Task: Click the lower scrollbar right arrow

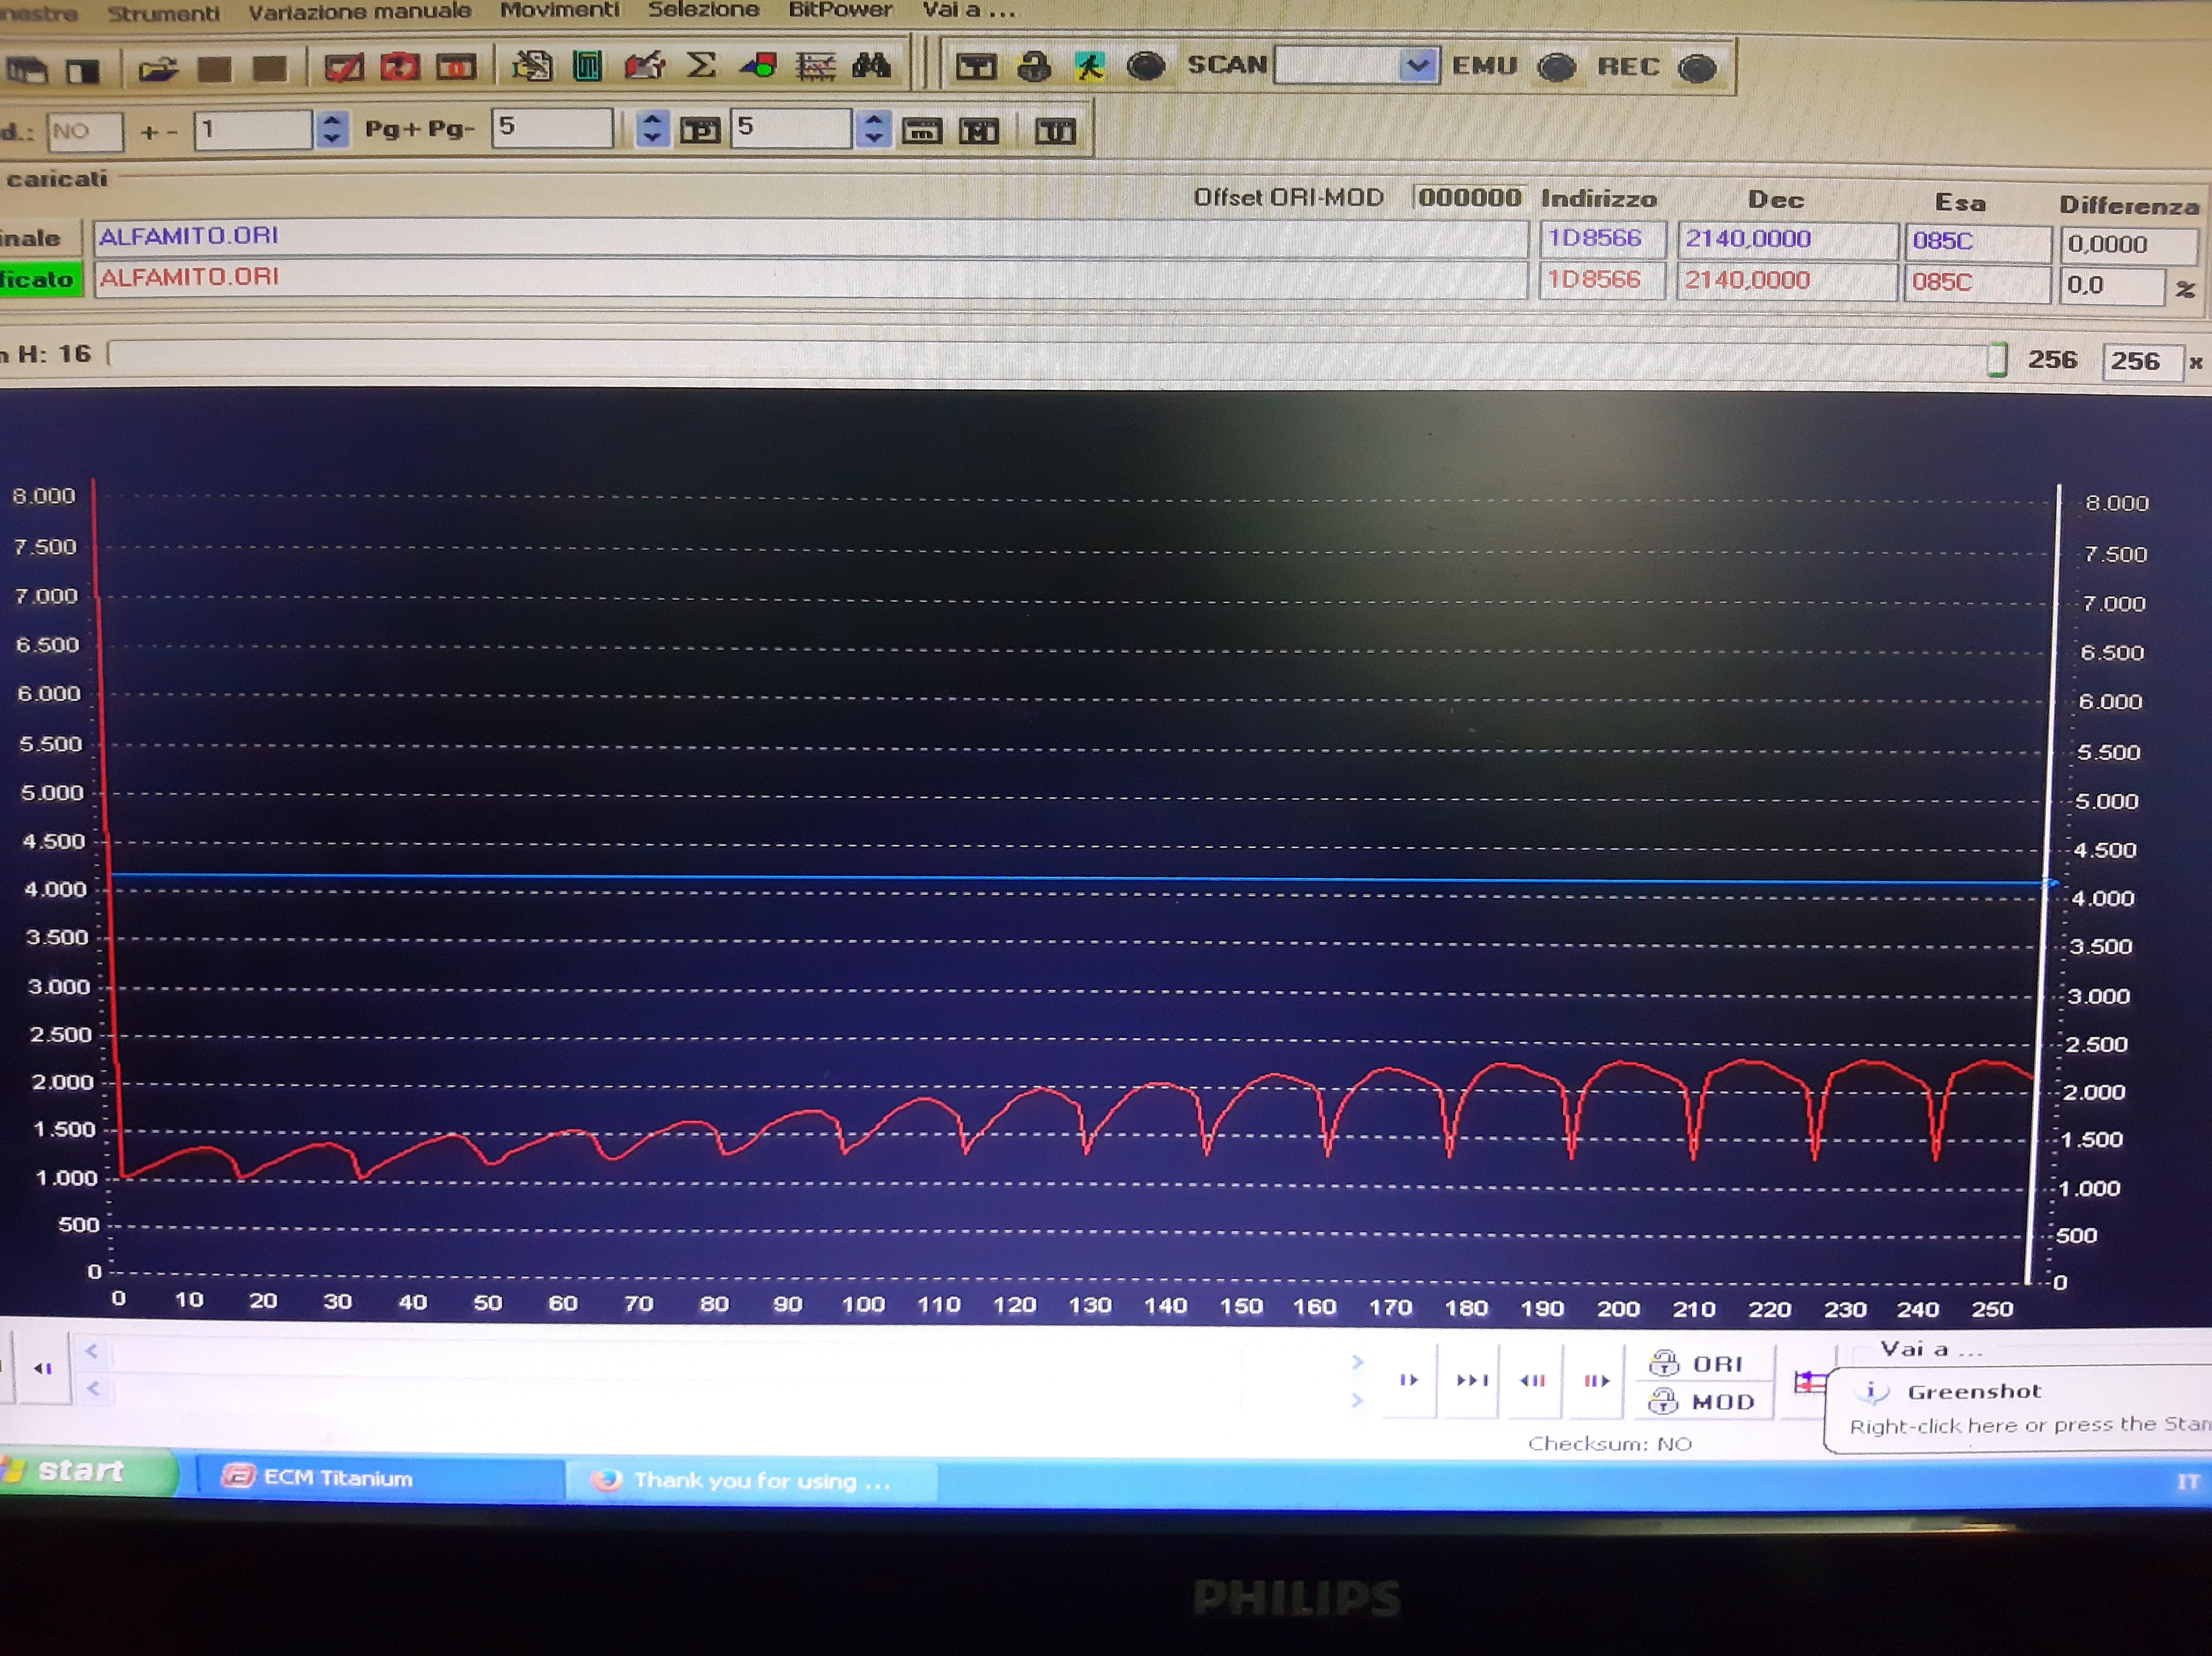Action: (x=1357, y=1401)
